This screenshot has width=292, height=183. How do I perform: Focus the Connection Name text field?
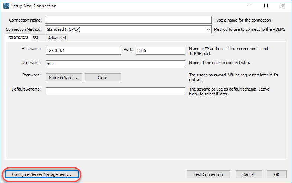click(128, 20)
